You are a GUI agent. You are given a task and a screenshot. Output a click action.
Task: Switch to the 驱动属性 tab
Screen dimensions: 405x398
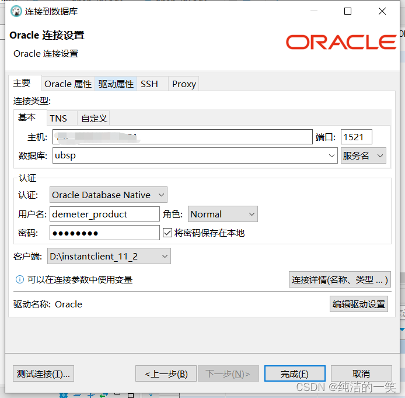116,84
